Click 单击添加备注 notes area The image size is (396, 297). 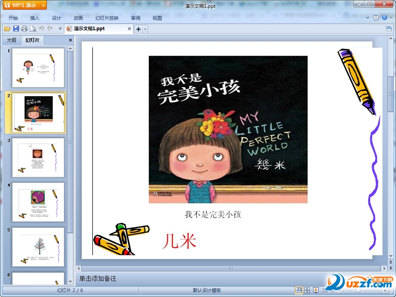point(98,278)
